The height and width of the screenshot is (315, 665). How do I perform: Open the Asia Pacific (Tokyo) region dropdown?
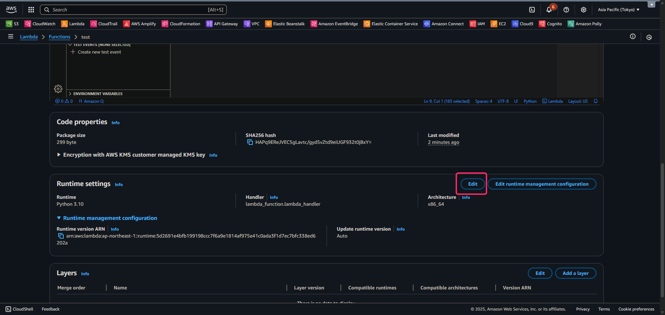pyautogui.click(x=619, y=10)
